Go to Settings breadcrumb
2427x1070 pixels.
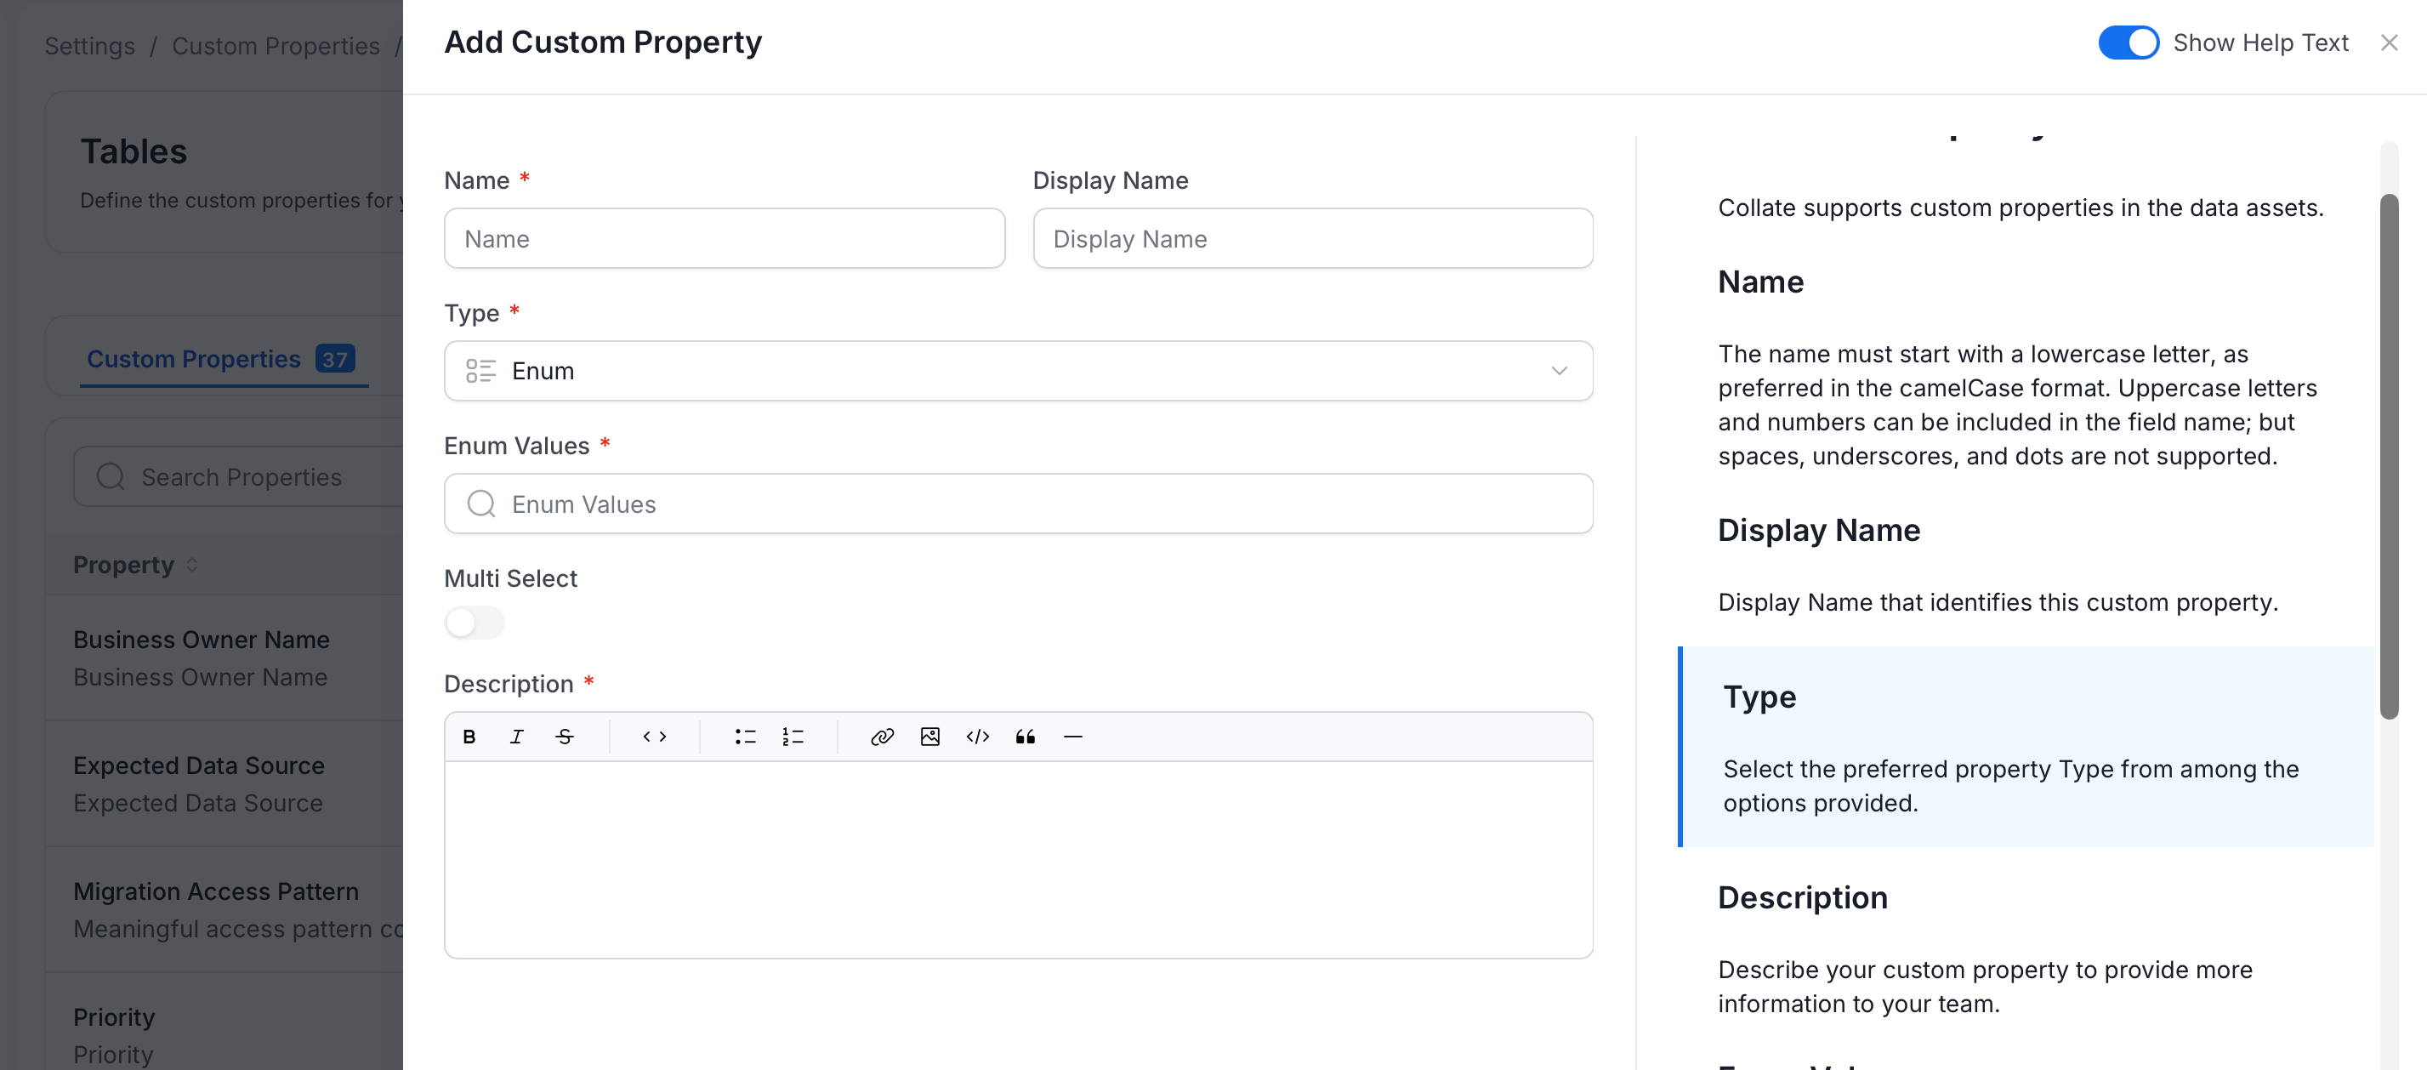coord(89,46)
